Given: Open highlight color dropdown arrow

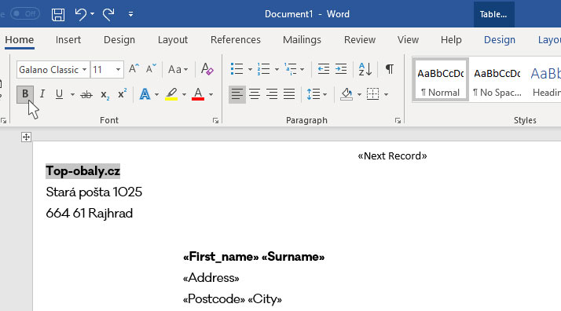Looking at the screenshot, I should click(184, 95).
